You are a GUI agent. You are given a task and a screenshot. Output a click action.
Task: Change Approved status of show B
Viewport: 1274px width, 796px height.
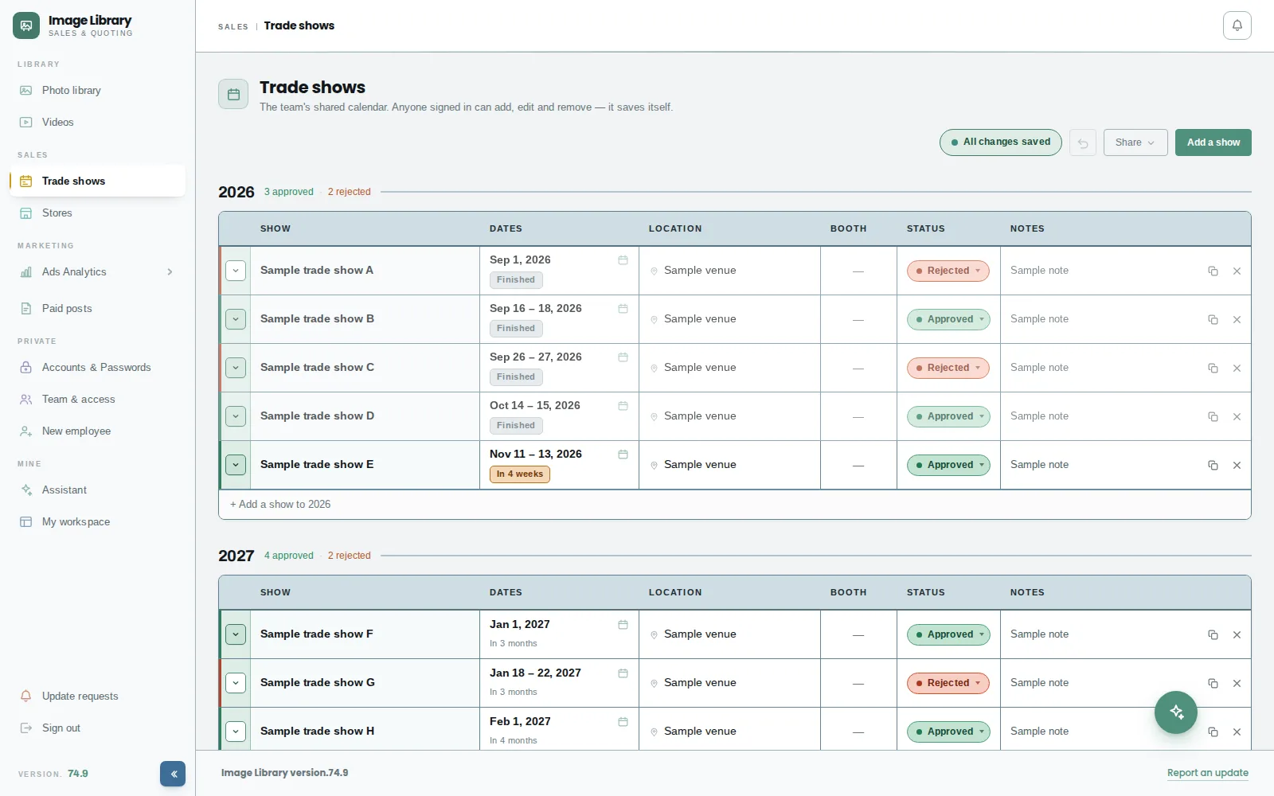[948, 319]
